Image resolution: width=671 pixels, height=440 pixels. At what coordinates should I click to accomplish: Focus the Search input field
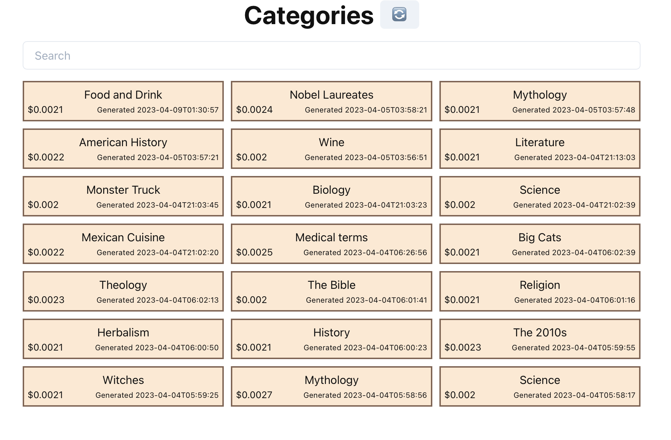(331, 56)
